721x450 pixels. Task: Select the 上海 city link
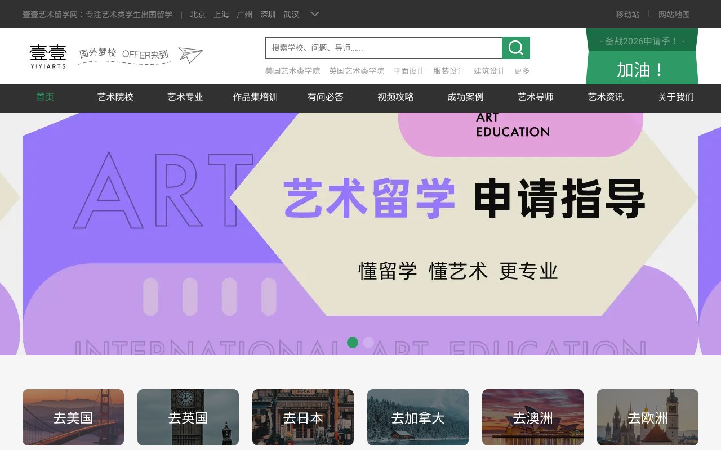(221, 15)
